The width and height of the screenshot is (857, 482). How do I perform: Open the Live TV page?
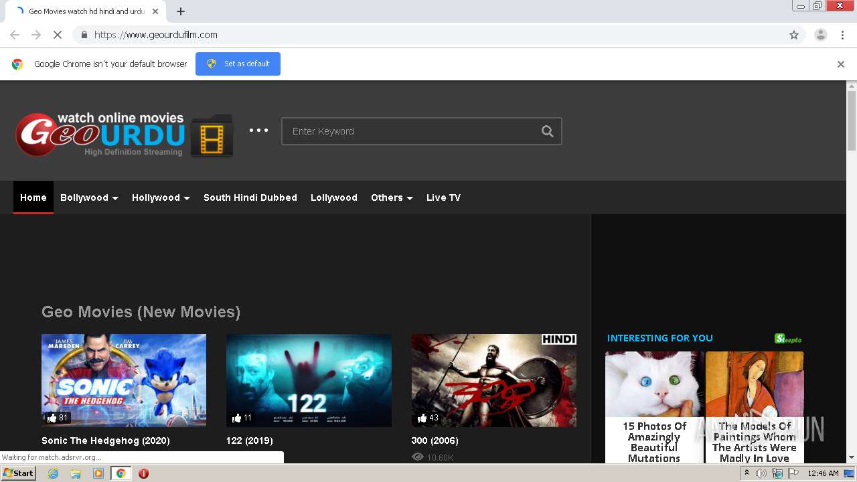point(443,197)
